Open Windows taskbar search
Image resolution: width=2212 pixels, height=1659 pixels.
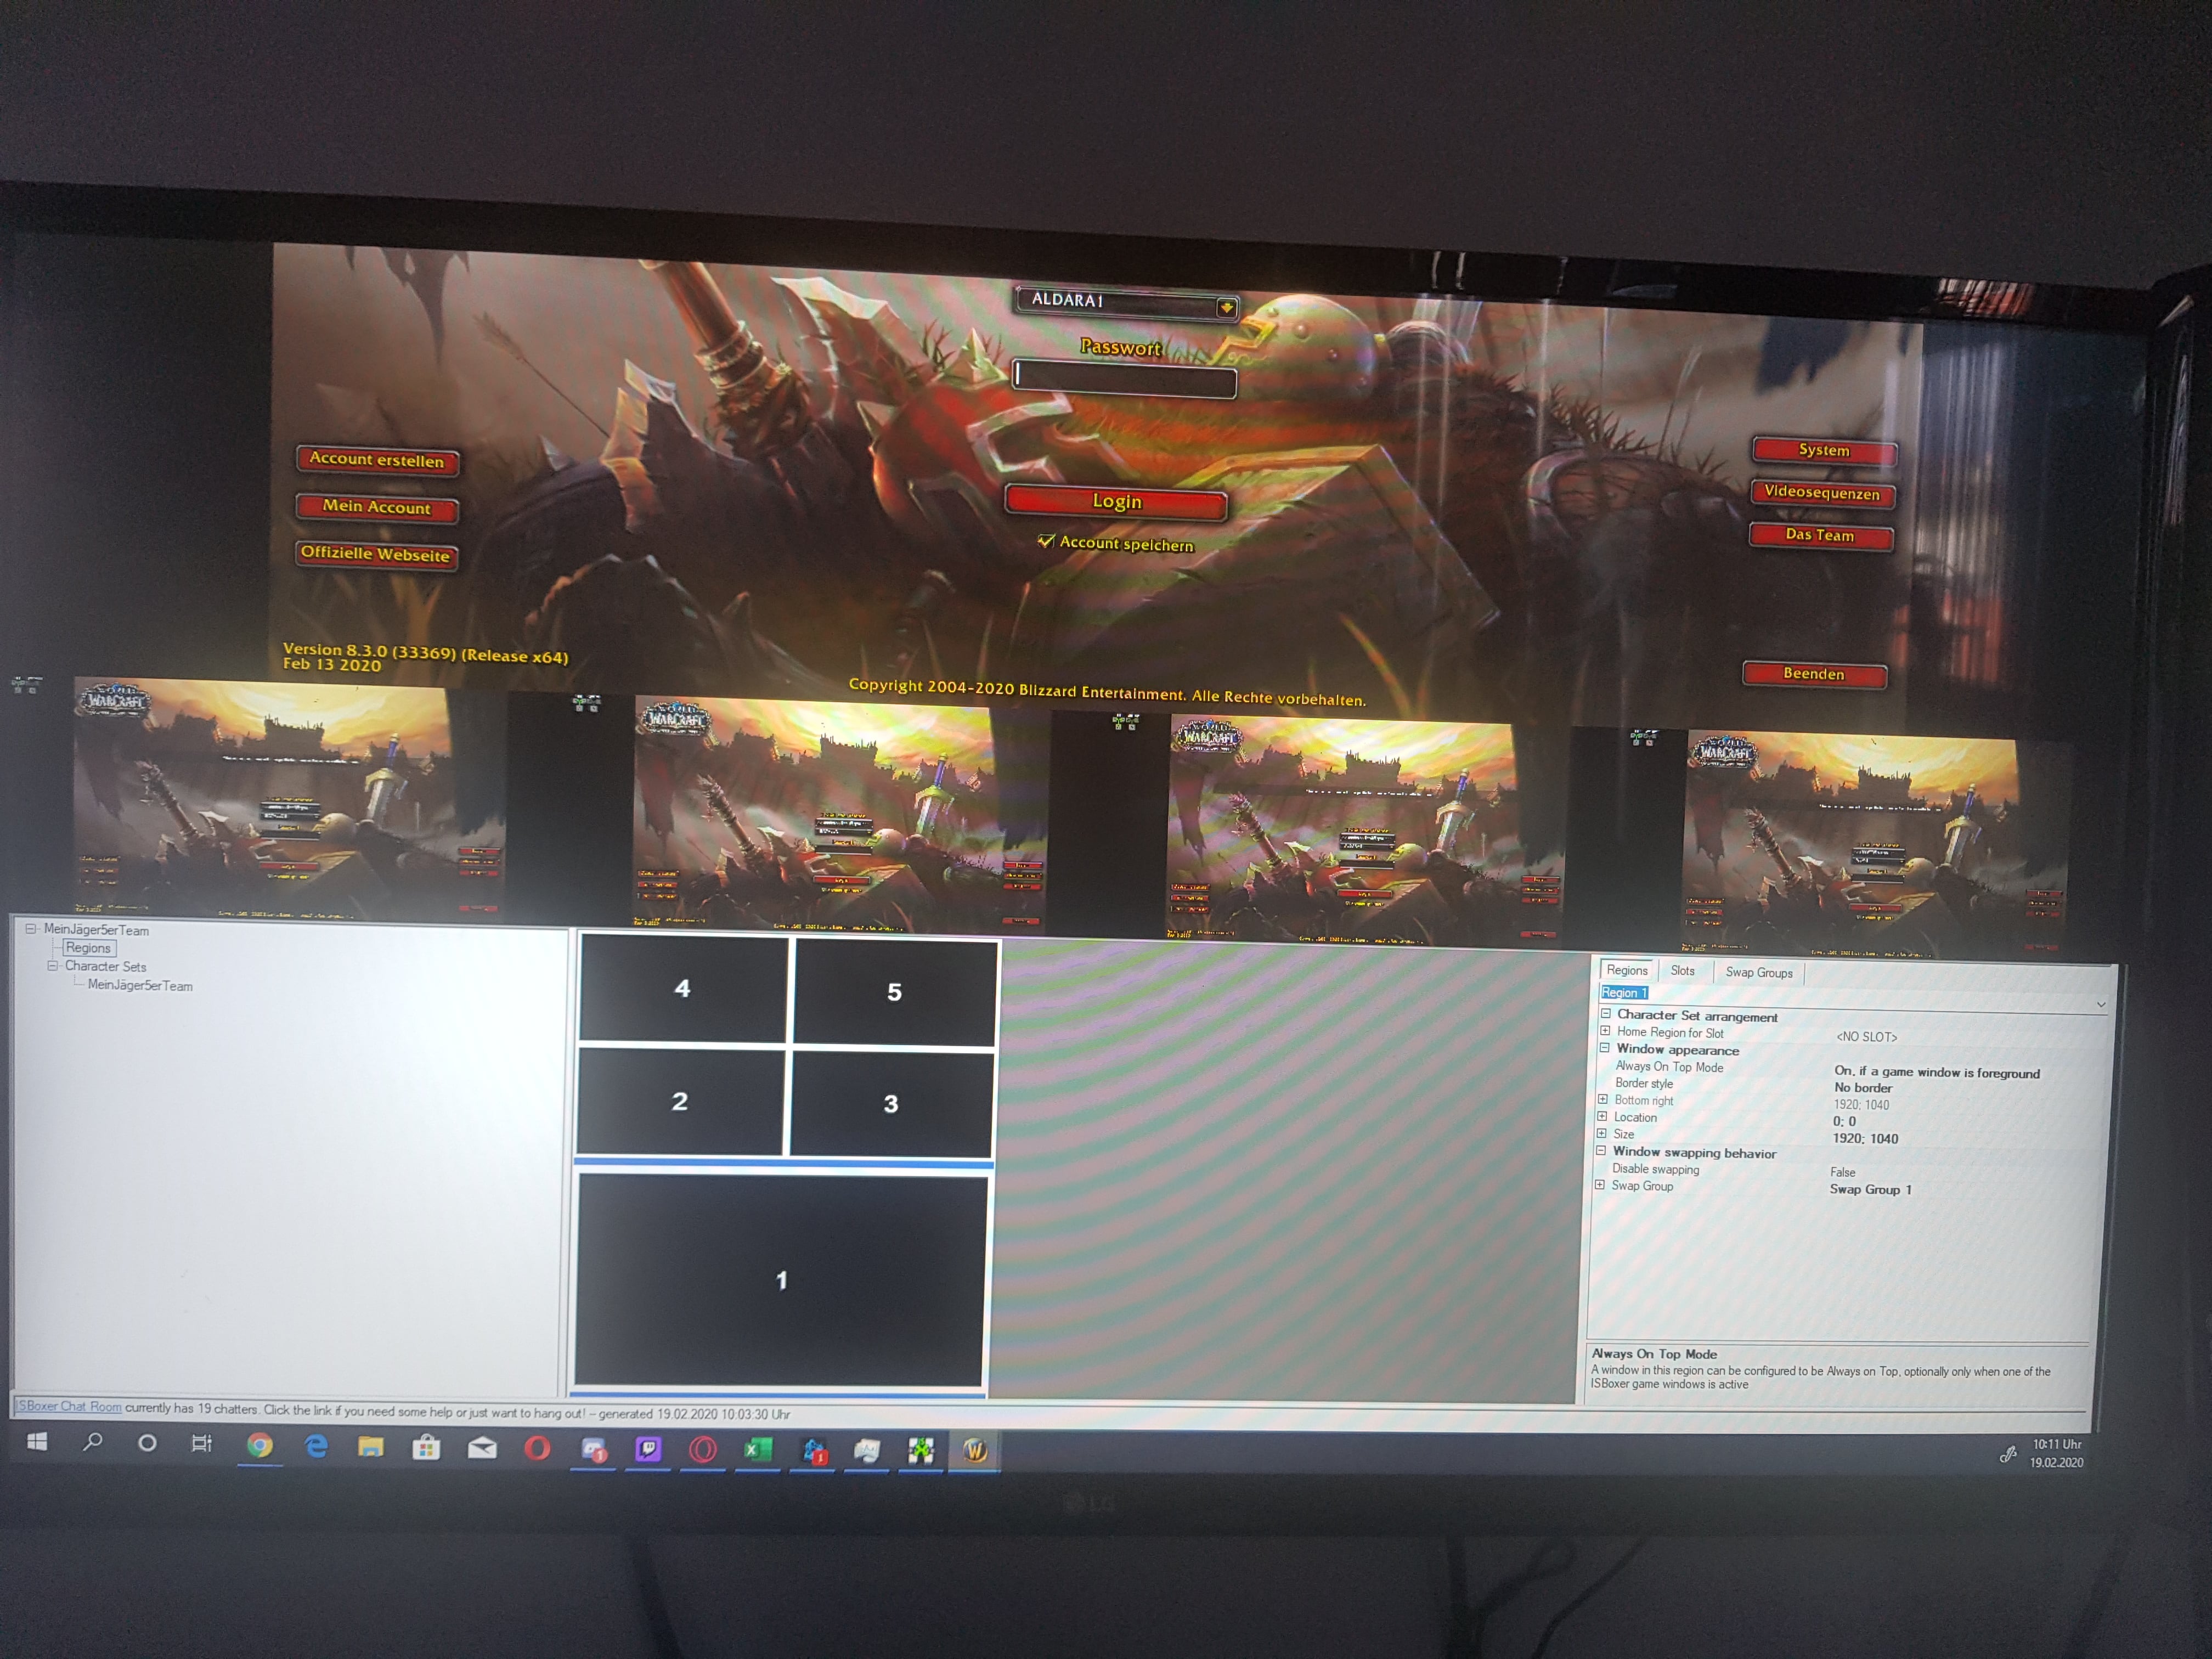click(93, 1442)
